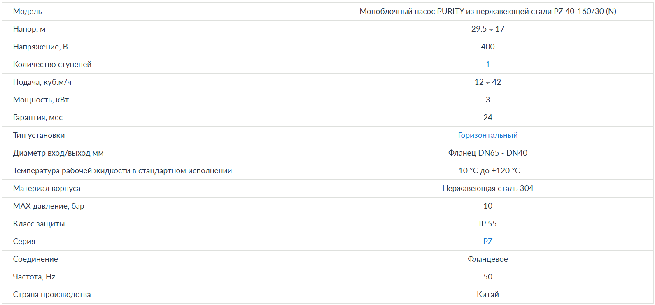This screenshot has width=655, height=305.
Task: Click the 'Материал корпуса' label
Action: [47, 189]
